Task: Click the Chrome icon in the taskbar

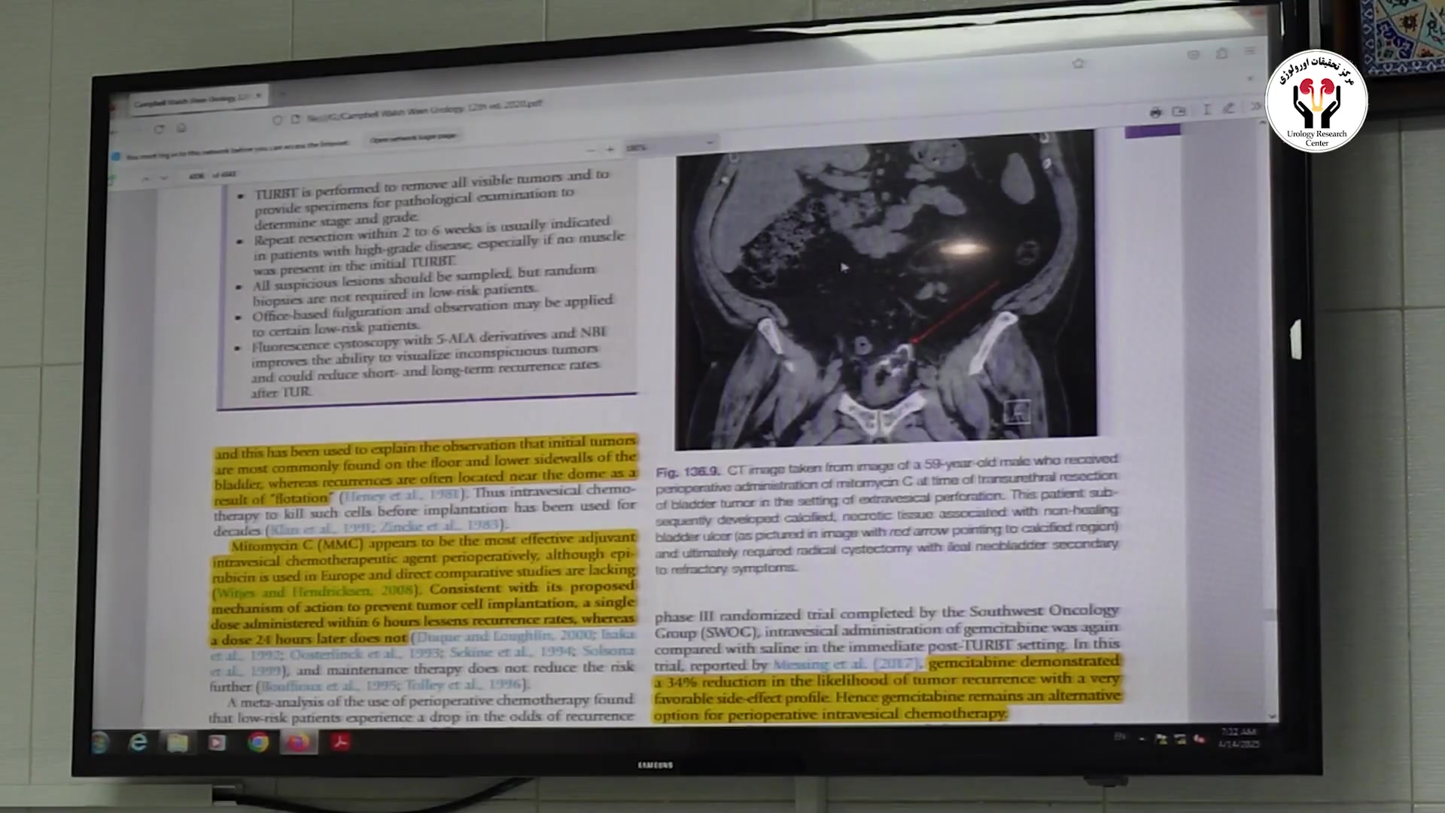Action: 258,743
